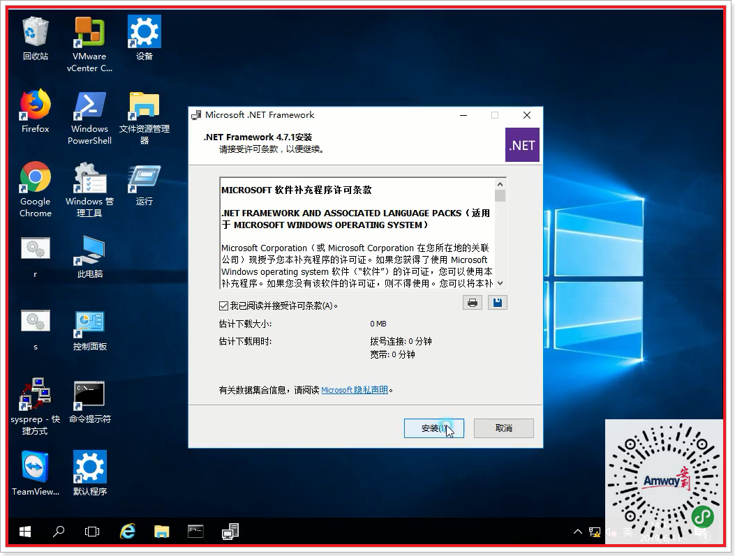Click the network icon in system tray

point(595,532)
